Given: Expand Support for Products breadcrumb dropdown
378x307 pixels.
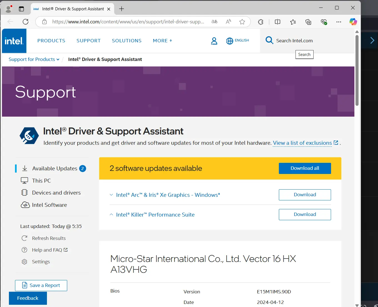Looking at the screenshot, I should [x=58, y=60].
